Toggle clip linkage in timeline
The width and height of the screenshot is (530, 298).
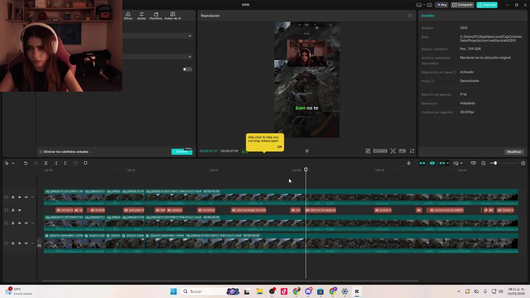(442, 163)
